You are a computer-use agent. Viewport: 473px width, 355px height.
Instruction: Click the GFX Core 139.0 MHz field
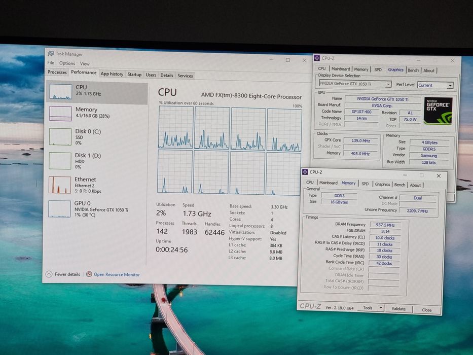(x=360, y=140)
